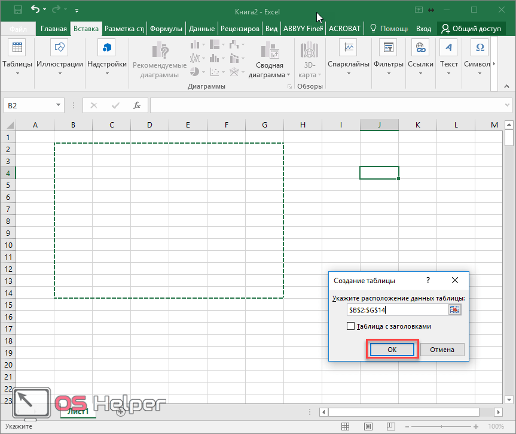Screen dimensions: 516x434
Task: Click the insert function fx icon
Action: [x=136, y=105]
